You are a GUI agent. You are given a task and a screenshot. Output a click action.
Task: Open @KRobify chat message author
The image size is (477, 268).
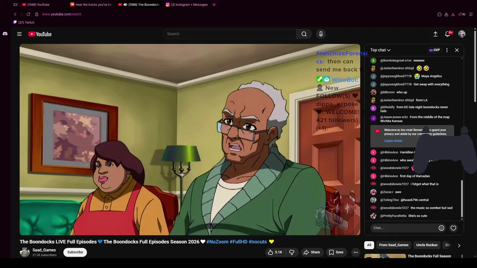pyautogui.click(x=387, y=107)
